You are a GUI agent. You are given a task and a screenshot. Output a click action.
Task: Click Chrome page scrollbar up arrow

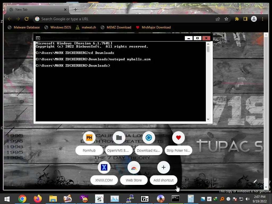point(266,35)
